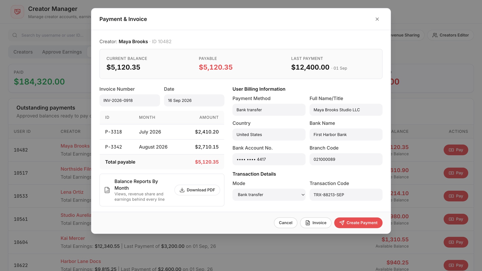Image resolution: width=482 pixels, height=271 pixels.
Task: Click user ID 10604 in the table
Action: pos(21,242)
